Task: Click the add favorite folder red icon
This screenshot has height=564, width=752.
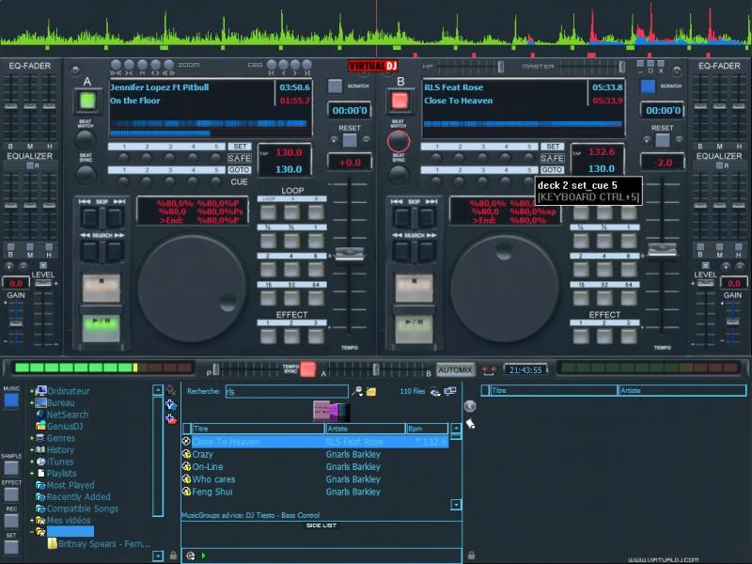Action: tap(171, 418)
